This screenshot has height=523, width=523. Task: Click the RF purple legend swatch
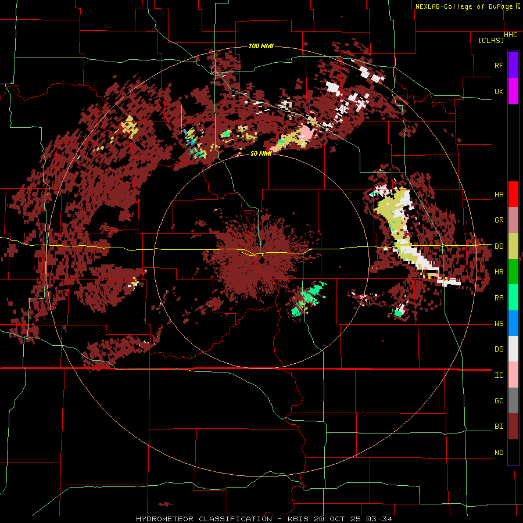(x=513, y=65)
